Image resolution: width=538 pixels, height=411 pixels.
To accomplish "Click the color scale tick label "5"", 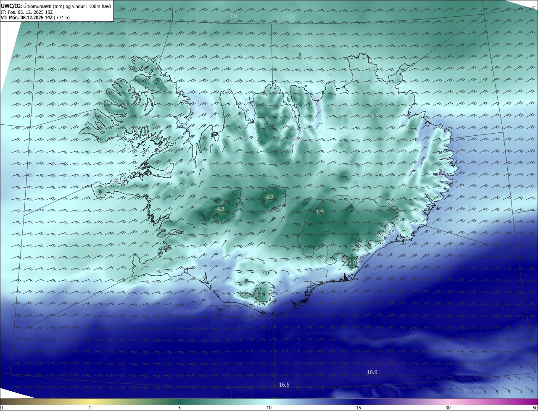I will [x=179, y=408].
